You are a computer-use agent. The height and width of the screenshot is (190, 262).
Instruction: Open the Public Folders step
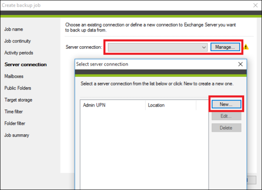click(x=18, y=88)
